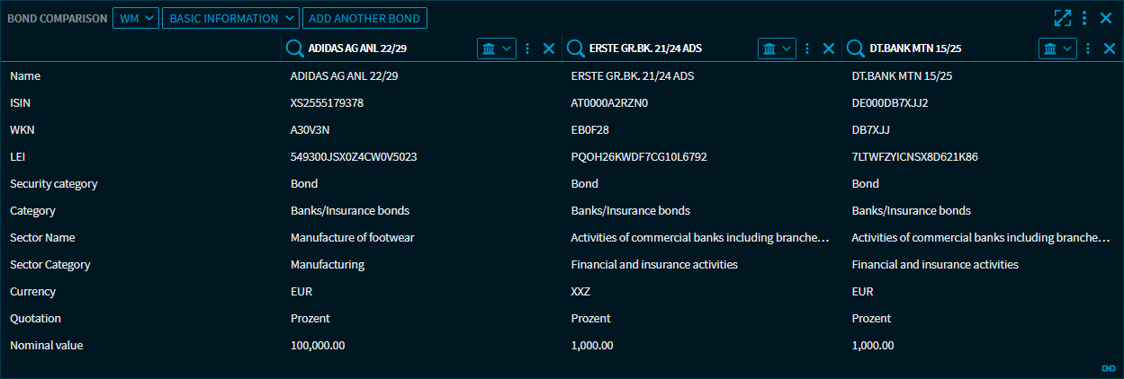Open the three-dot menu for DT.BANK bond

click(1089, 48)
